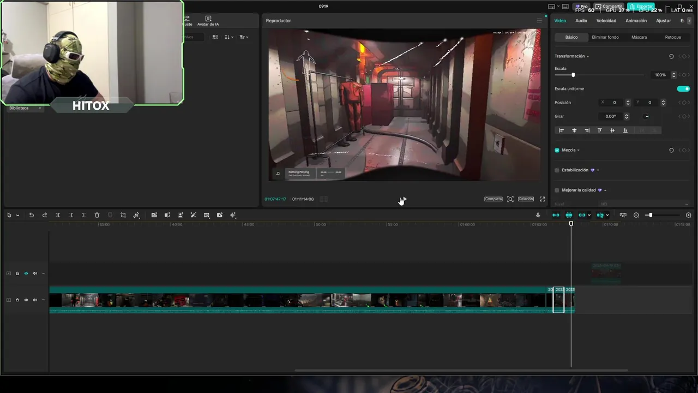The width and height of the screenshot is (698, 393).
Task: Click the Pro upgrade button
Action: pyautogui.click(x=581, y=6)
